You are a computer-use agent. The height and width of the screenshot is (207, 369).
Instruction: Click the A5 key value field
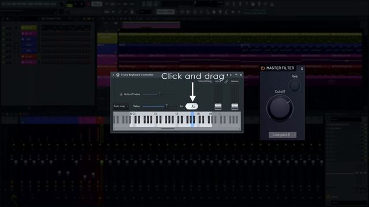click(192, 106)
